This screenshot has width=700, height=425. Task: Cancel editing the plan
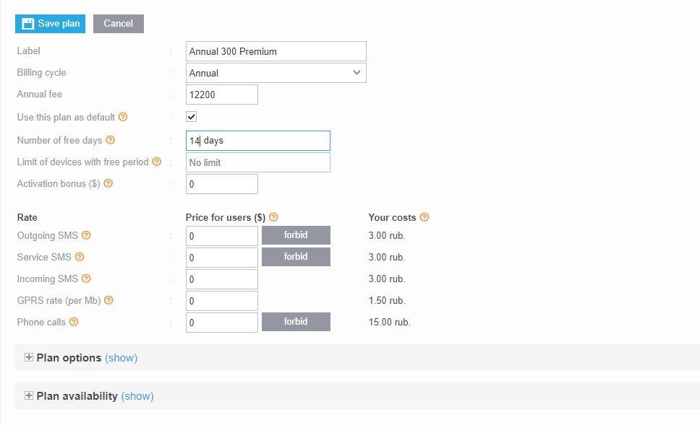click(119, 24)
